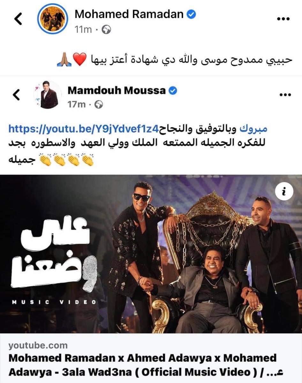Tap the back arrow beside Mohamed Ramadan's avatar
The image size is (302, 383).
coord(18,19)
